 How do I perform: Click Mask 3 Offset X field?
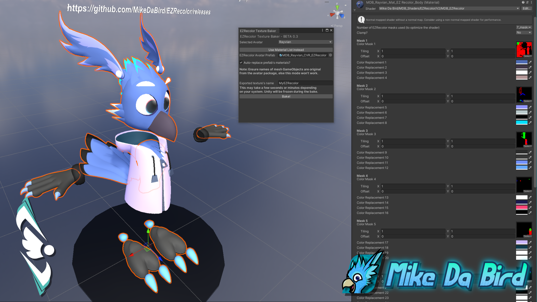tap(413, 146)
